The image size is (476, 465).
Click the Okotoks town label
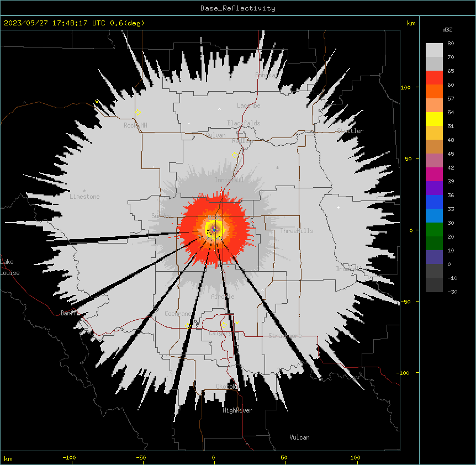228,387
